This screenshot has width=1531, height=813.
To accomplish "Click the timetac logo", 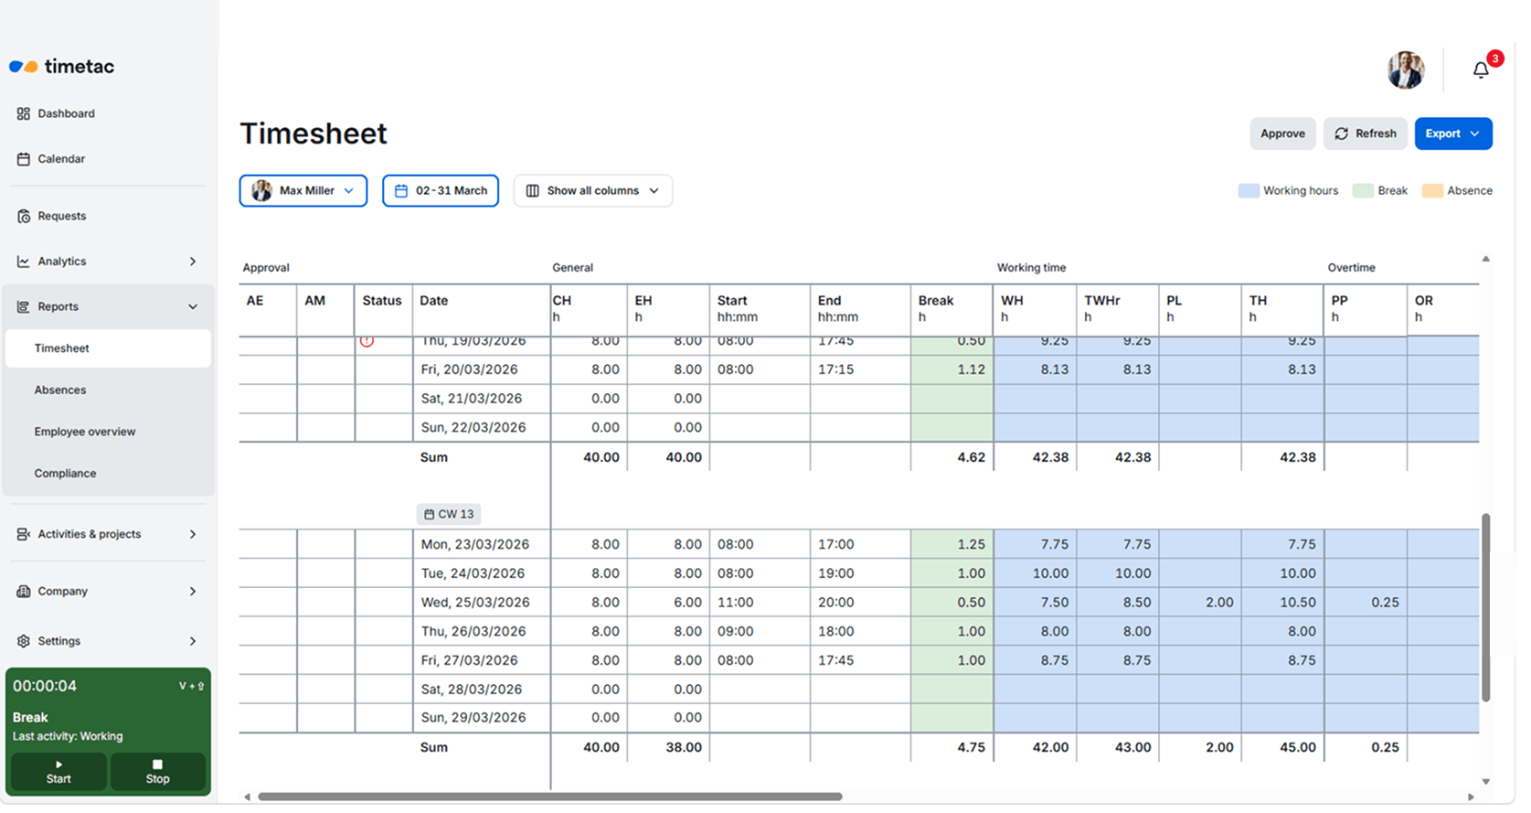I will 61,66.
